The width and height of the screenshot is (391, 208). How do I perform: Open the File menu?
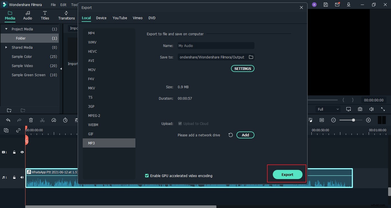point(53,5)
